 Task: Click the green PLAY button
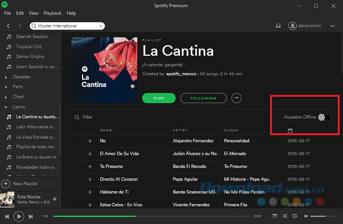(159, 98)
